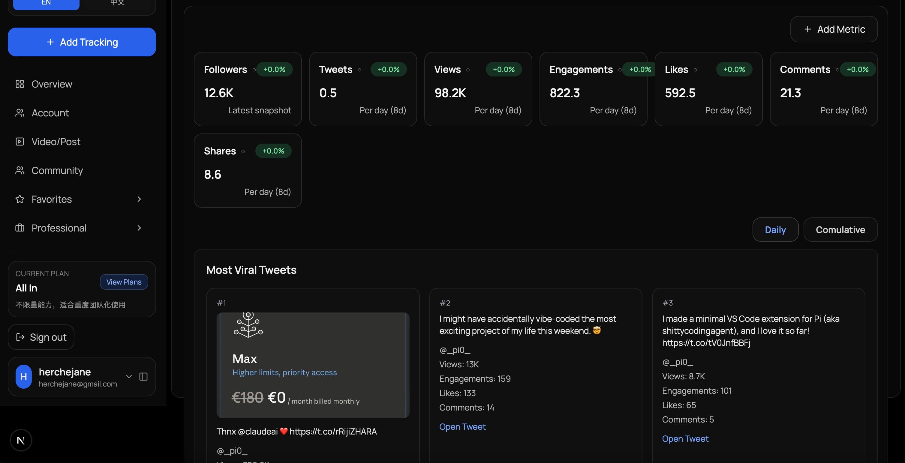Open the herchejane account dropdown
This screenshot has height=463, width=905.
click(129, 376)
